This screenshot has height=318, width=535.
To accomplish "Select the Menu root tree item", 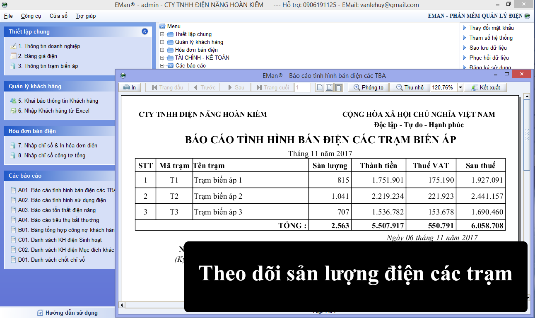I will click(x=174, y=26).
